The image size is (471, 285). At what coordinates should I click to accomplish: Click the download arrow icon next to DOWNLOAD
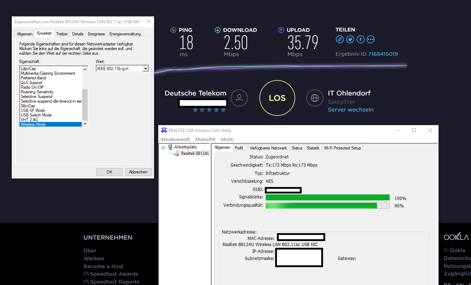point(217,30)
